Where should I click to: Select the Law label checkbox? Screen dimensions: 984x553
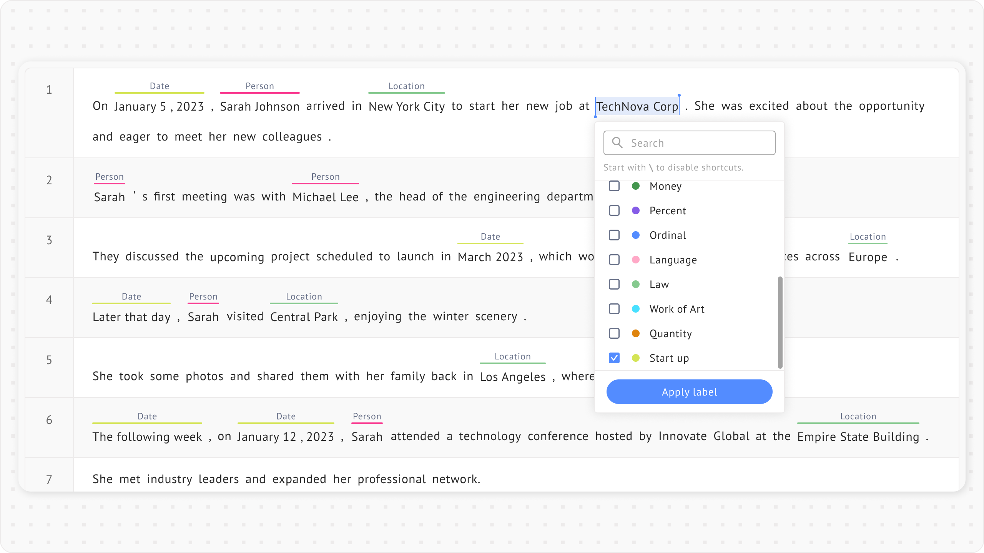click(x=614, y=284)
